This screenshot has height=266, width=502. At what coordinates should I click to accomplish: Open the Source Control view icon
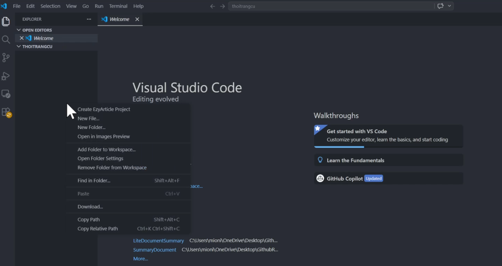6,58
